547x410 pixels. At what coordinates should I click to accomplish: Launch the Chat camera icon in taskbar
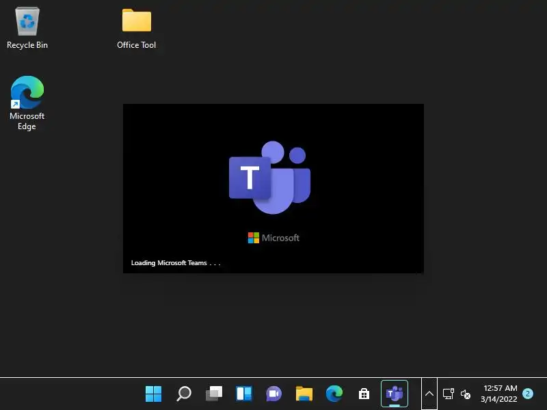pyautogui.click(x=274, y=394)
